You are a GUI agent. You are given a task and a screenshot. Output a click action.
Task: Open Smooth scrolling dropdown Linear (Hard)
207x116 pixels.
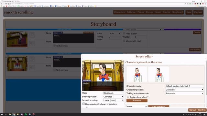[x=113, y=100]
